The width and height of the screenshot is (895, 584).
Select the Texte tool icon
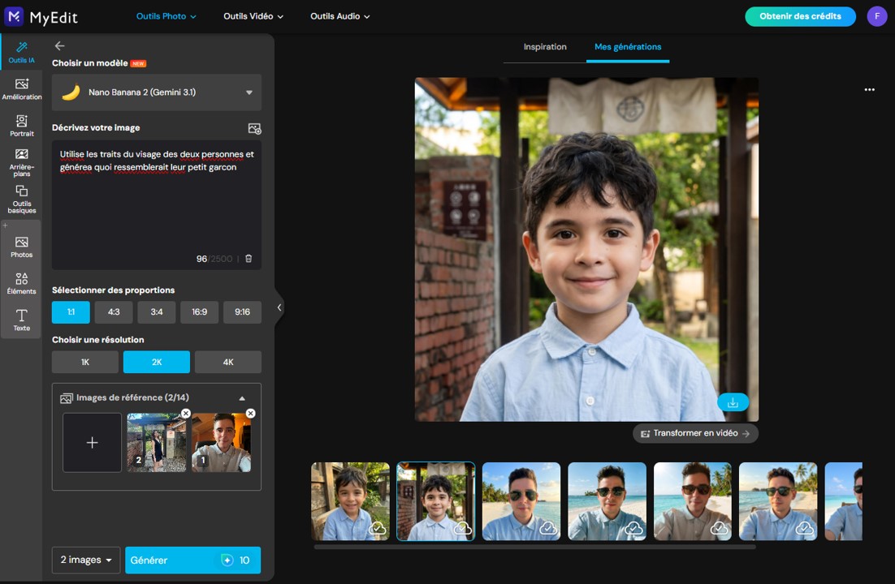point(22,320)
